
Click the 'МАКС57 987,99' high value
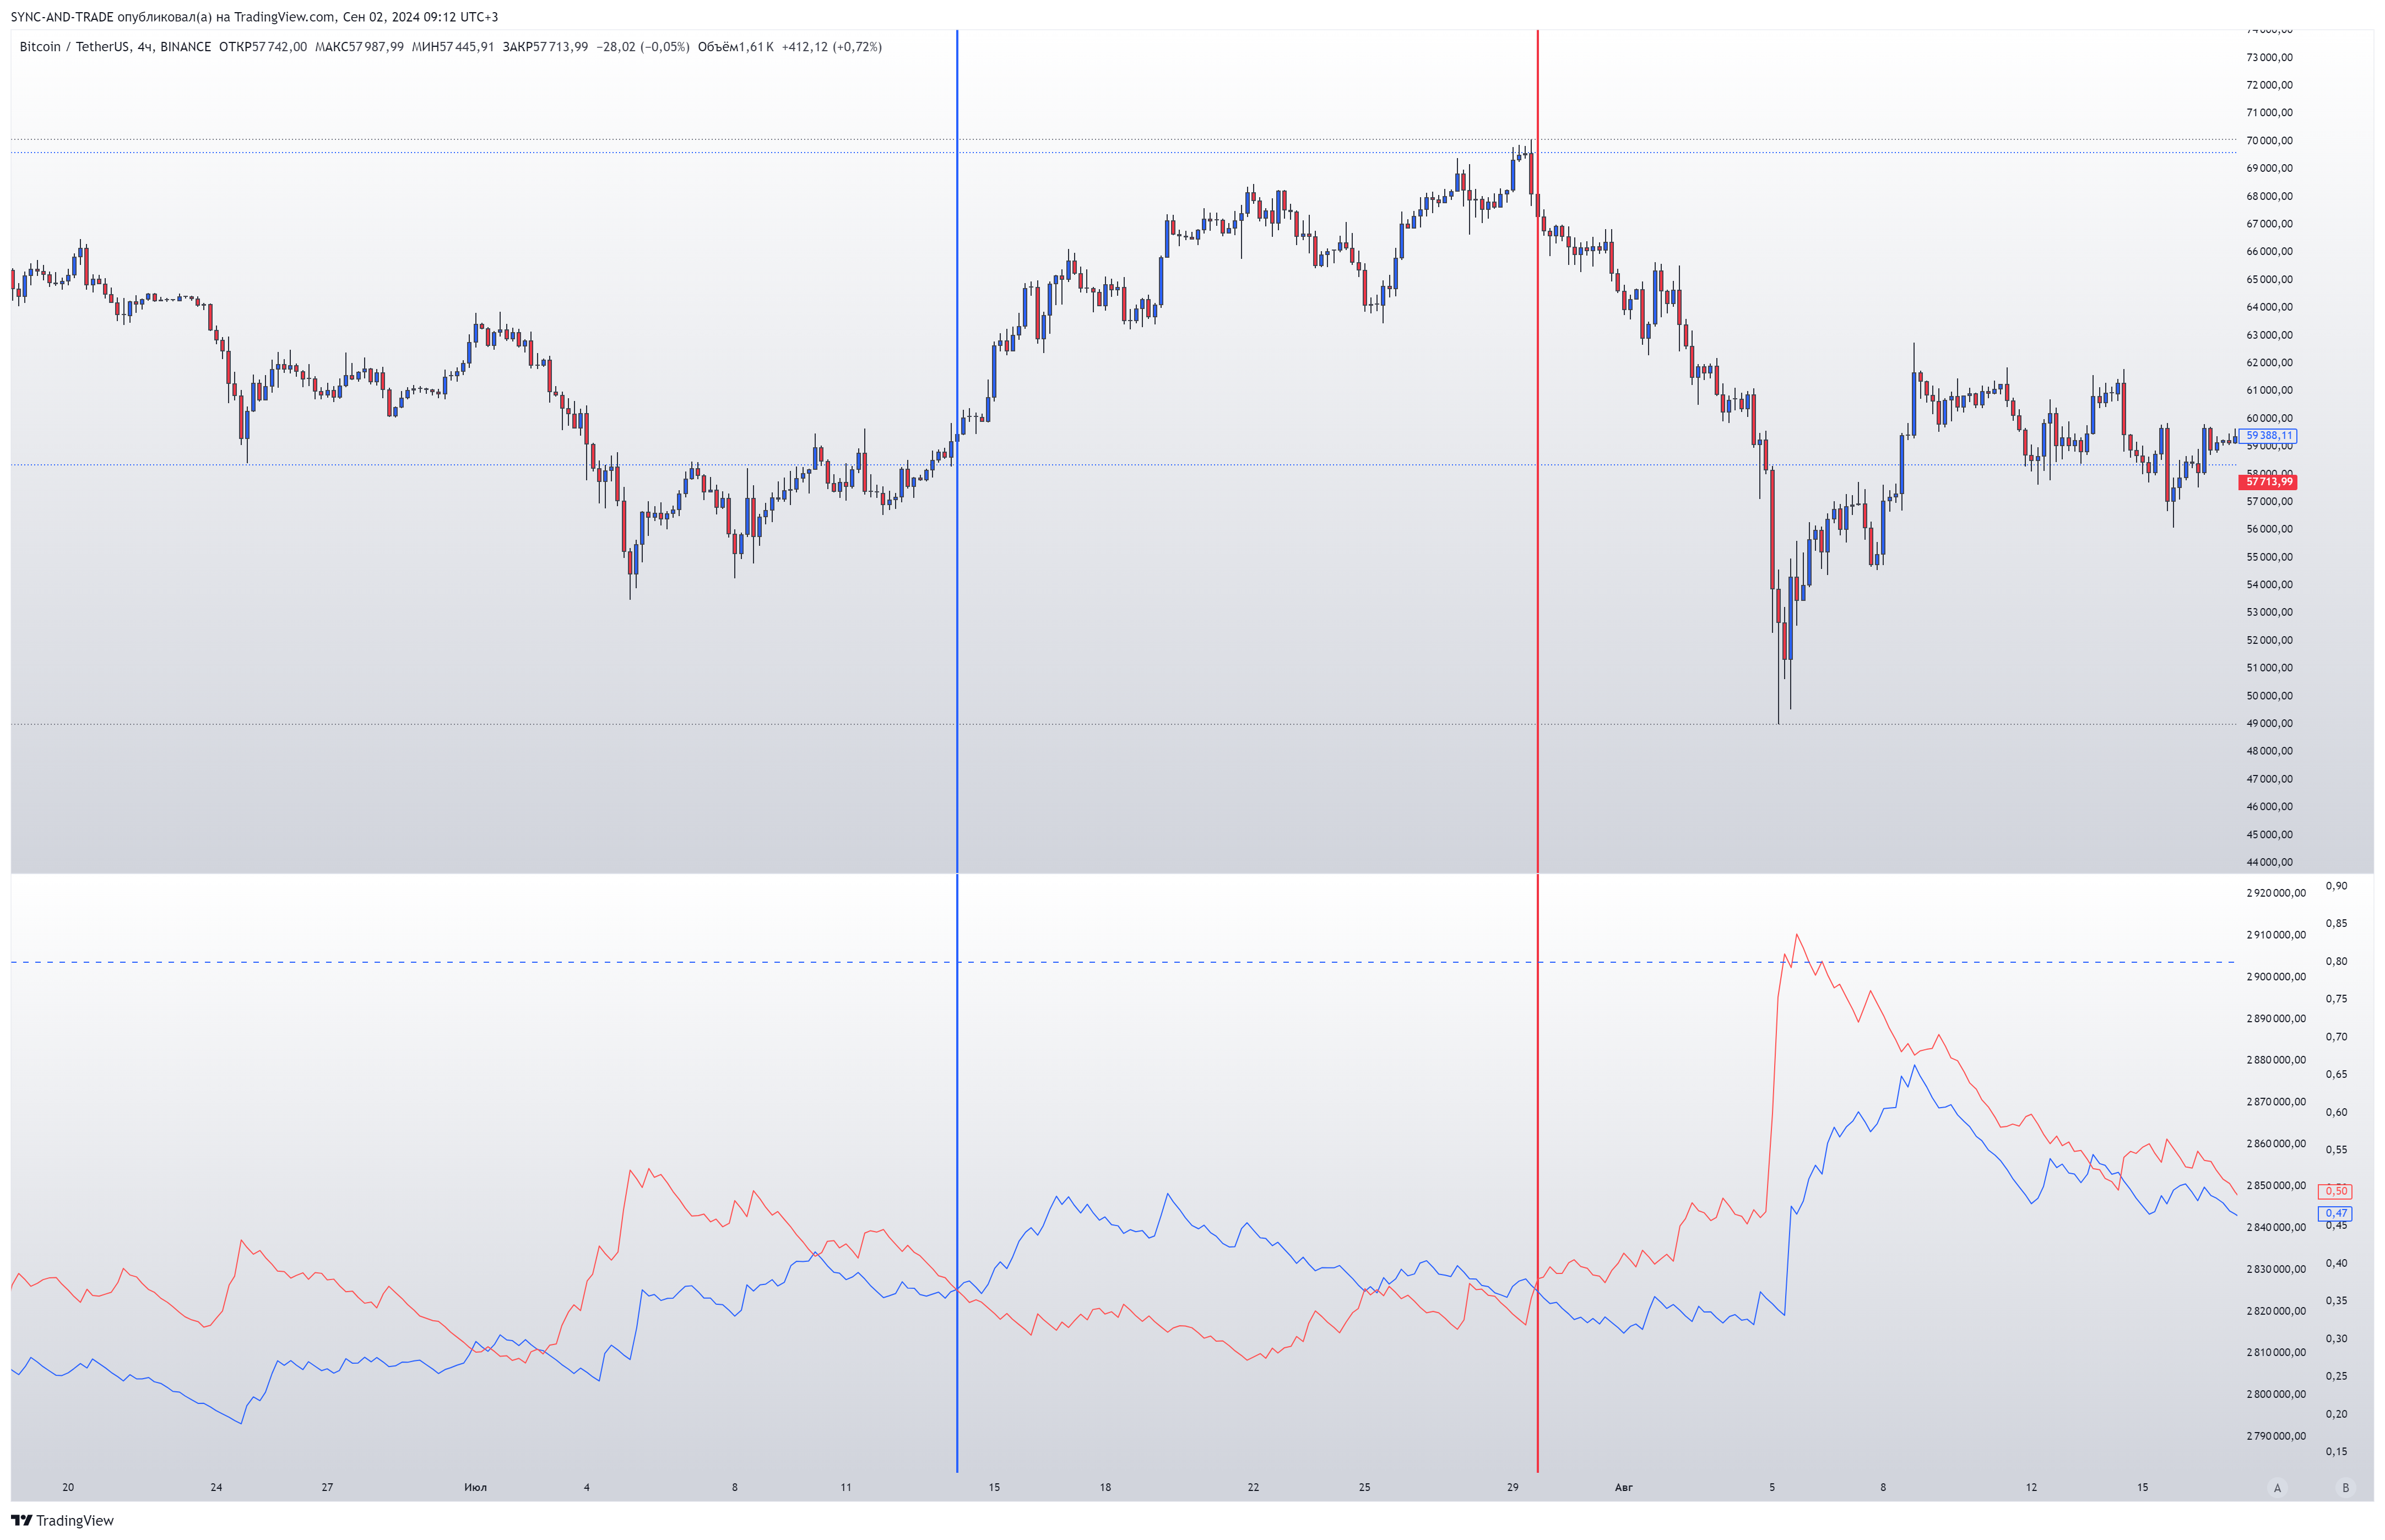(x=359, y=47)
